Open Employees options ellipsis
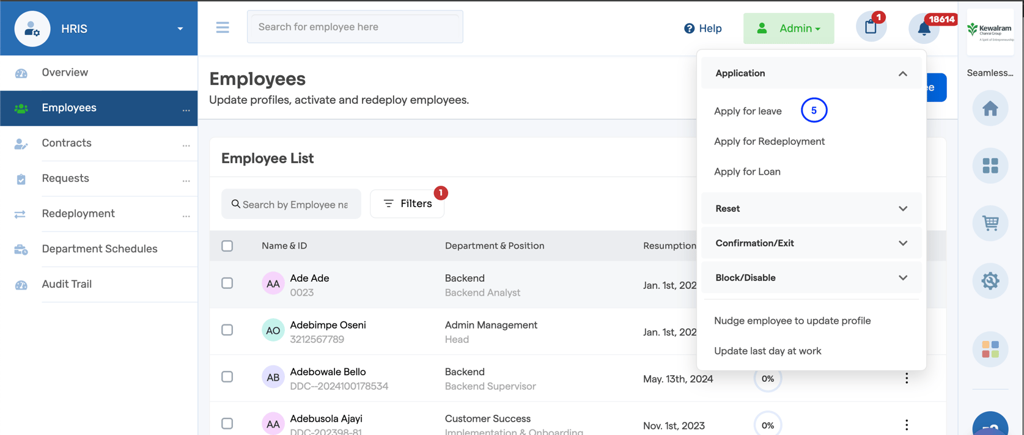1024x435 pixels. coord(186,110)
